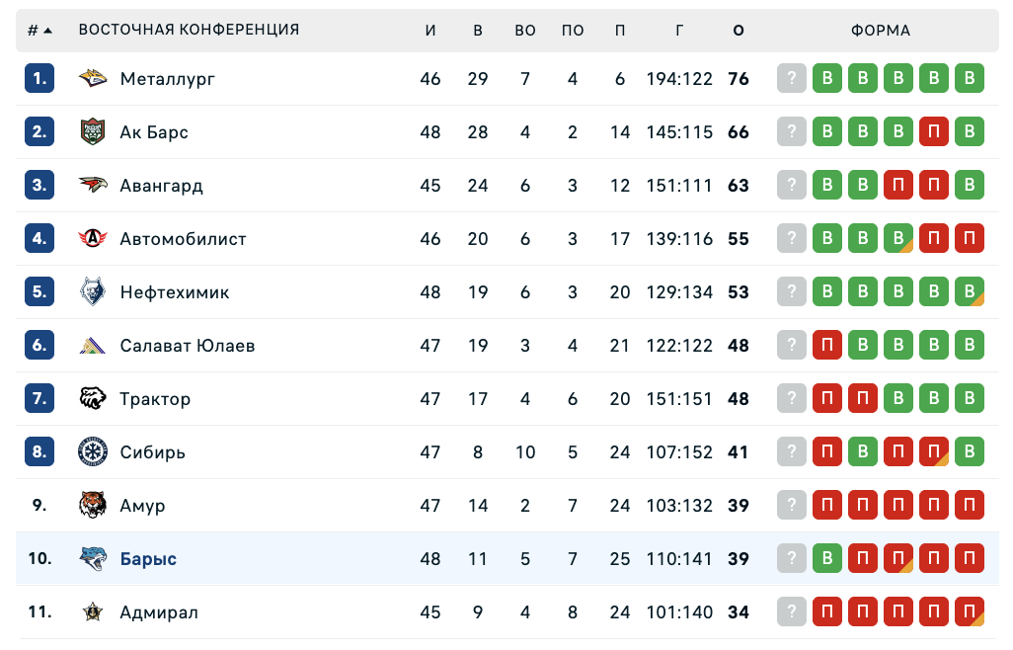This screenshot has height=650, width=1013.
Task: Open the Салават Юлаев team page
Action: 188,346
